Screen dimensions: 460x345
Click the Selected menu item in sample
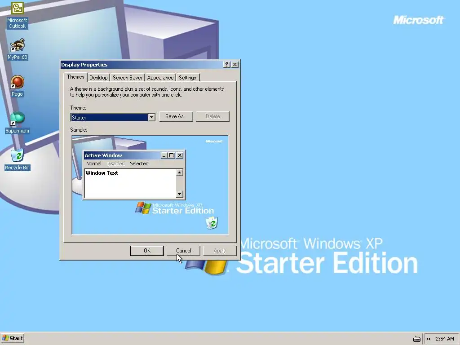(x=139, y=164)
